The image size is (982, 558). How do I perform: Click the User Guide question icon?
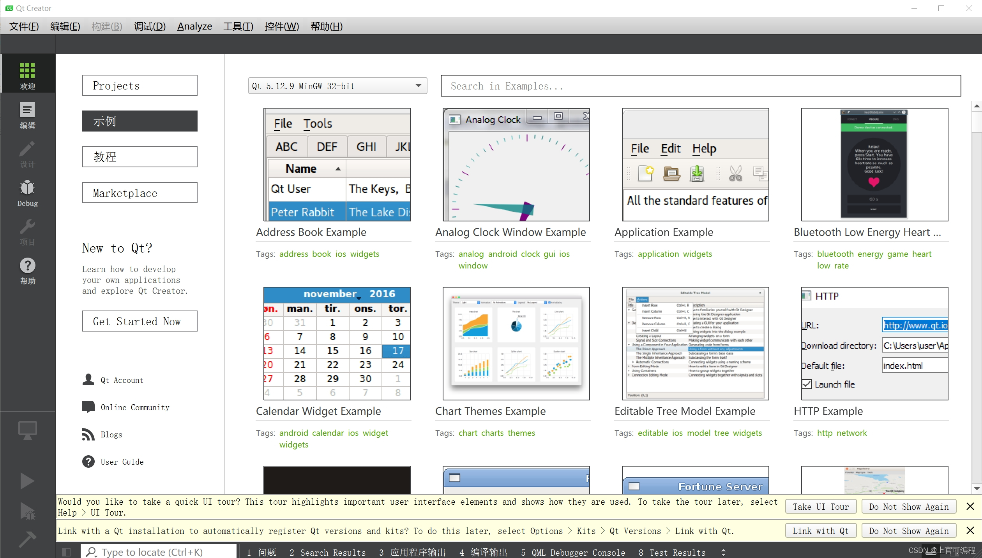click(88, 461)
